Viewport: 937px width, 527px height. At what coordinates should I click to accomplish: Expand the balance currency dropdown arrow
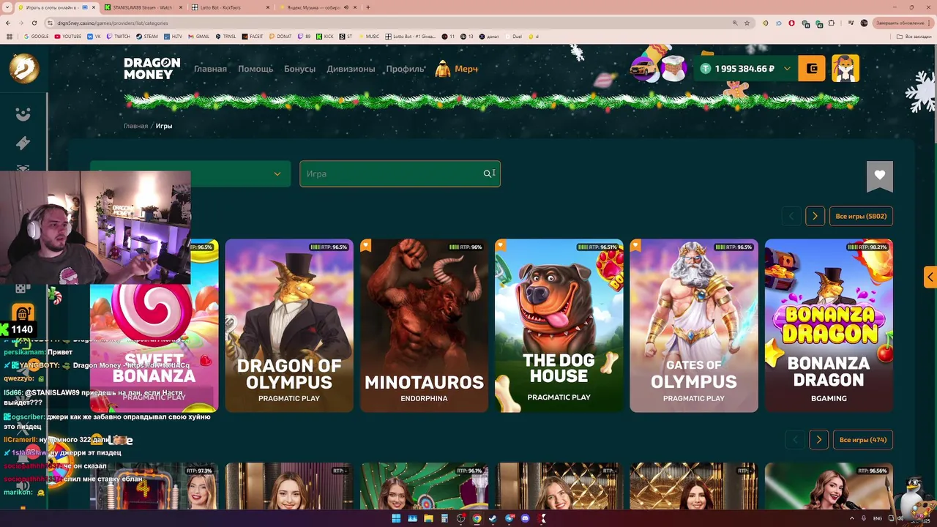tap(787, 69)
